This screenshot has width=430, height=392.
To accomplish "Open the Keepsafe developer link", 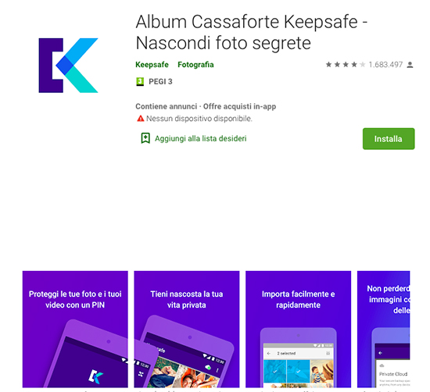I will [x=152, y=65].
